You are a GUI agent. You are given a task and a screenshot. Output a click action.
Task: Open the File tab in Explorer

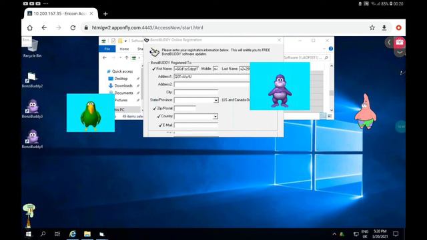107,49
